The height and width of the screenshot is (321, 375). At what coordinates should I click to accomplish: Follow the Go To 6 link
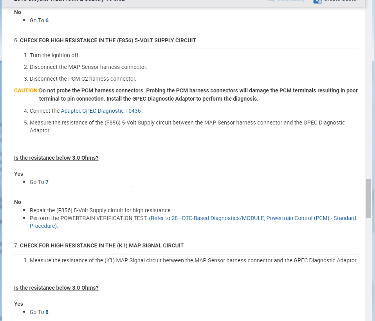47,21
